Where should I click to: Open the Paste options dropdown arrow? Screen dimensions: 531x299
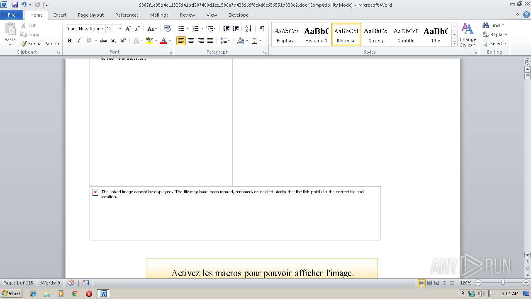point(10,45)
